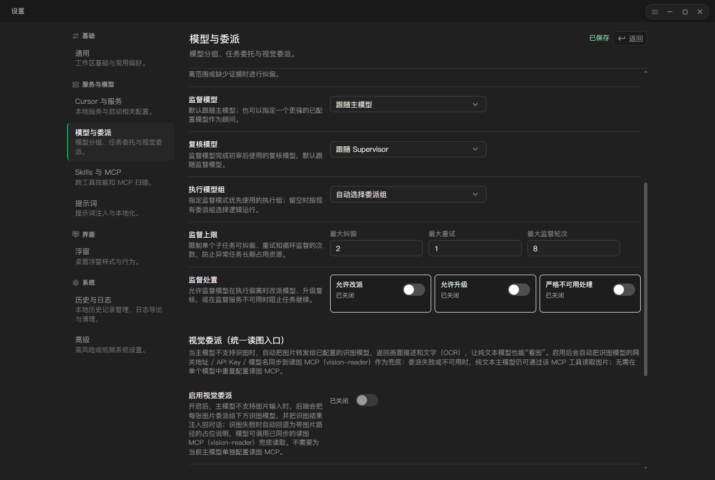Click the 设置 window title
715x480 pixels.
18,11
